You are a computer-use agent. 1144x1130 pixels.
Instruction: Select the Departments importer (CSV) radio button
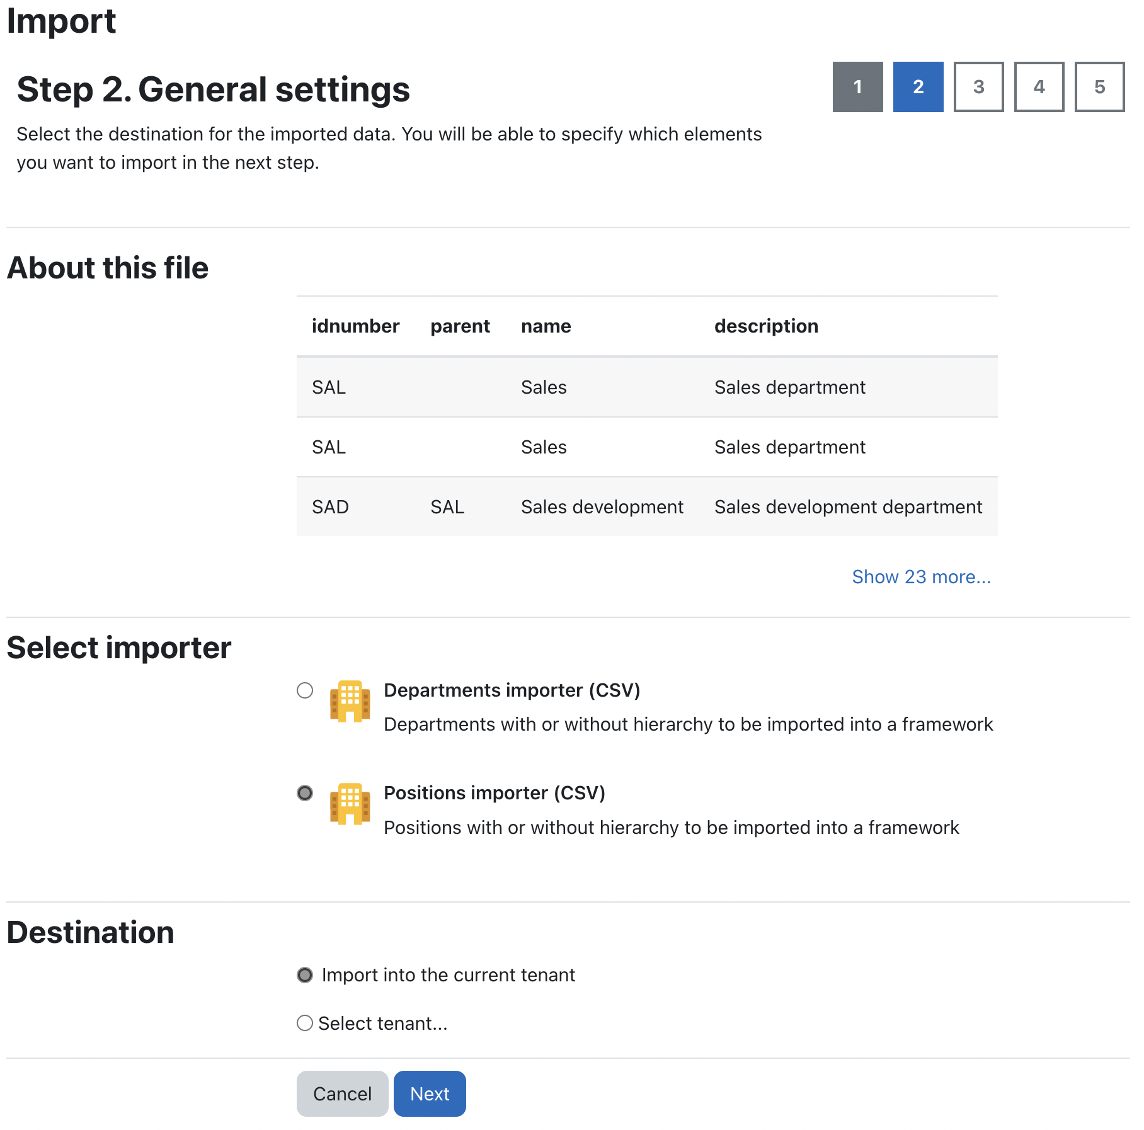click(305, 690)
